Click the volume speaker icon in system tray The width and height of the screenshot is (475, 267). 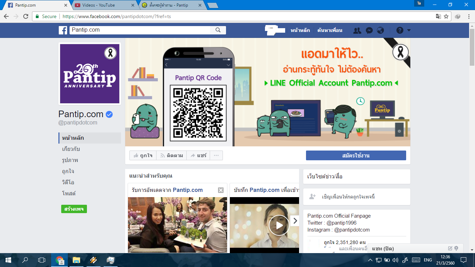click(395, 260)
